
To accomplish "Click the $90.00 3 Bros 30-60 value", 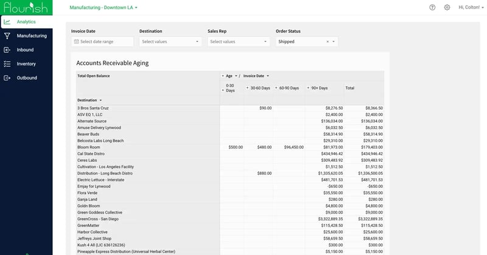I will 265,108.
